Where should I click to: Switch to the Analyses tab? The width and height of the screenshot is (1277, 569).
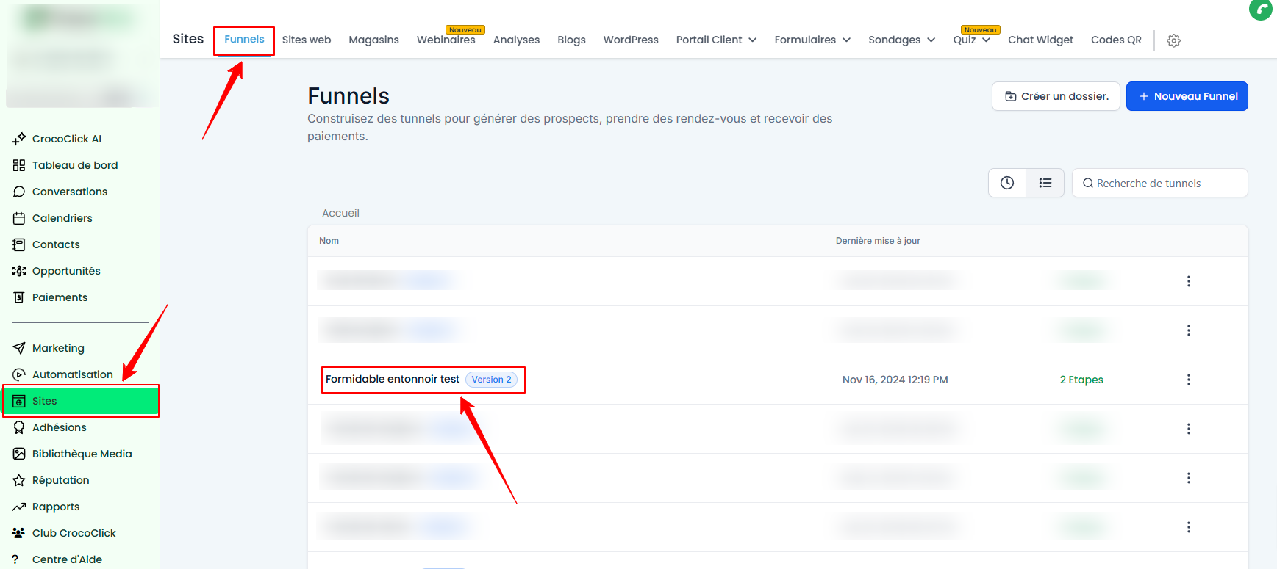point(516,40)
